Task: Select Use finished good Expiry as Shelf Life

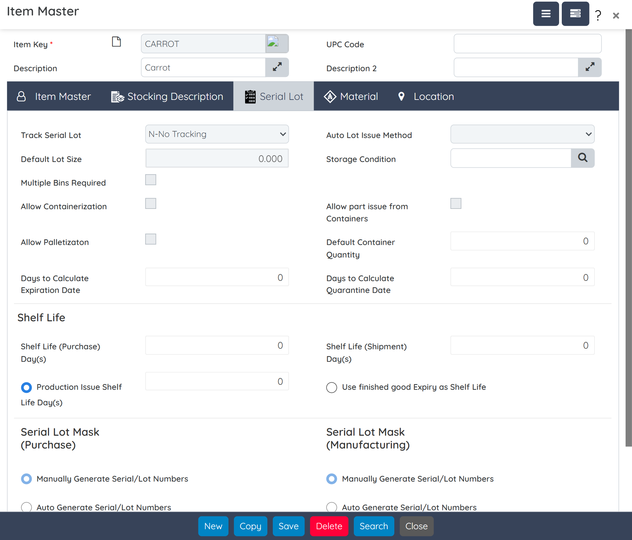Action: click(x=332, y=387)
